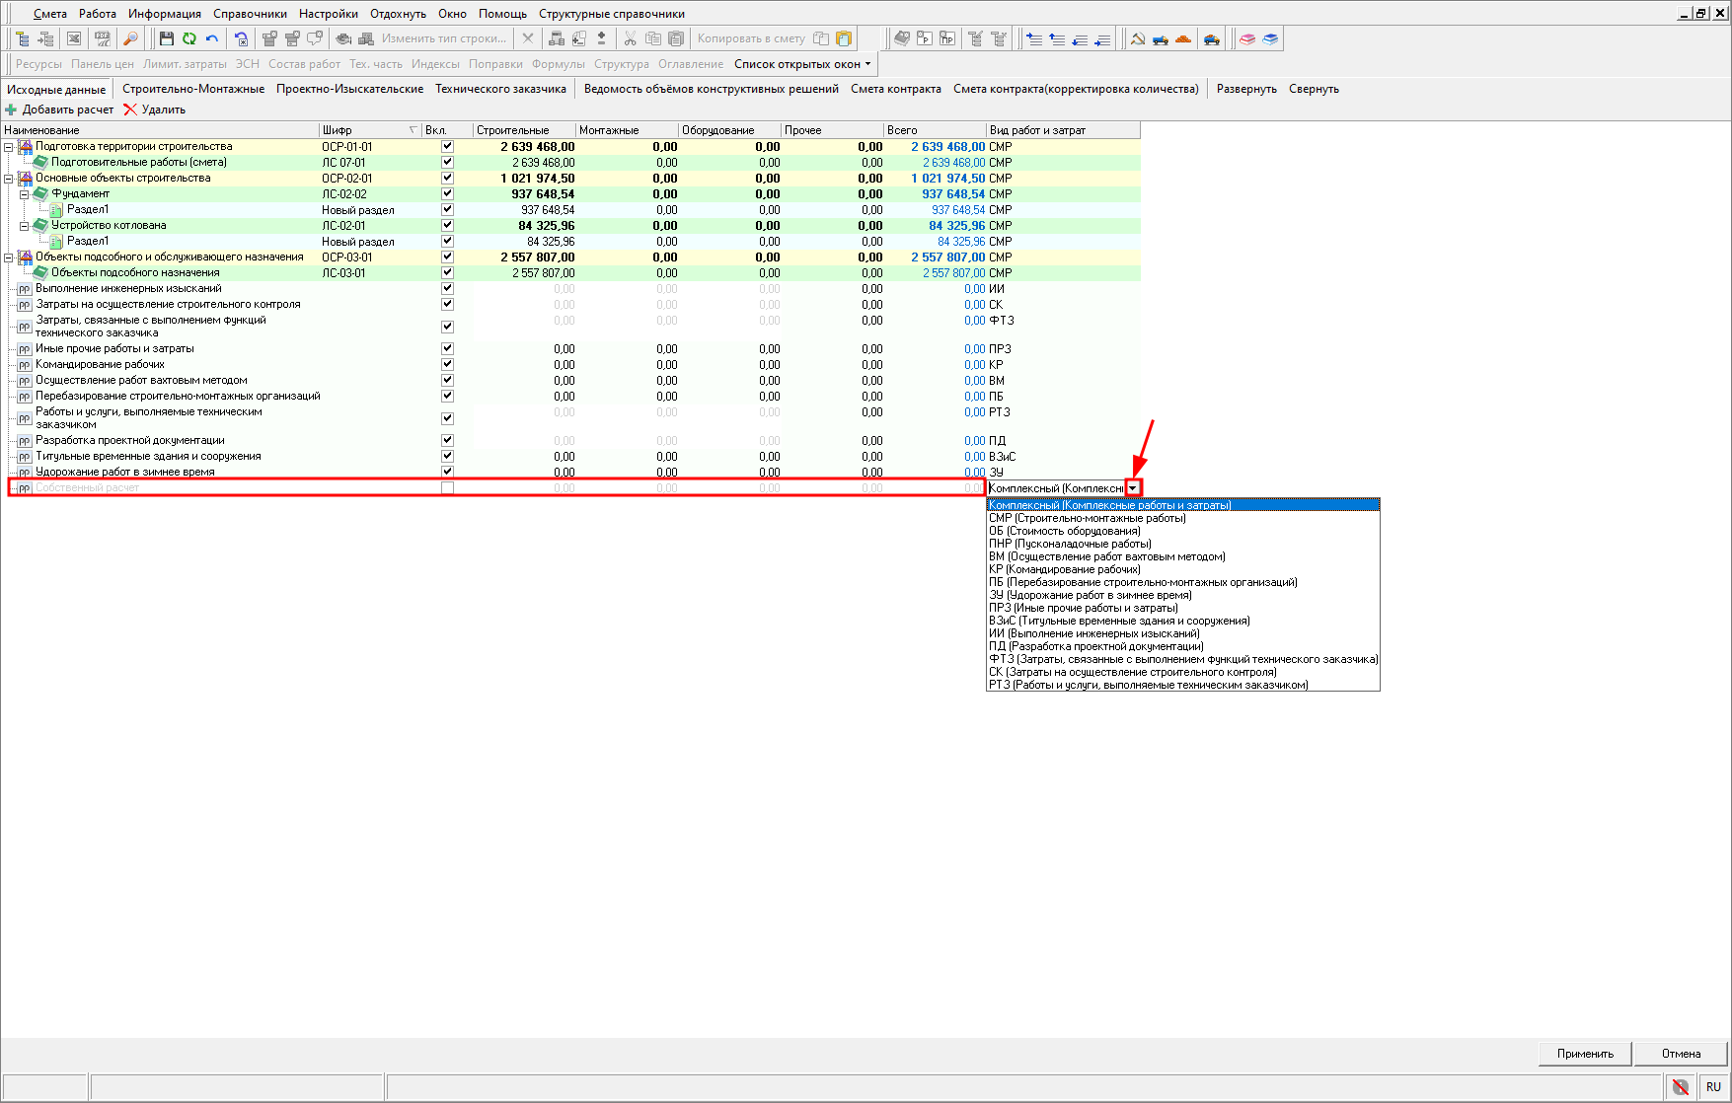Image resolution: width=1732 pixels, height=1103 pixels.
Task: Click the magnifying glass search icon
Action: point(130,38)
